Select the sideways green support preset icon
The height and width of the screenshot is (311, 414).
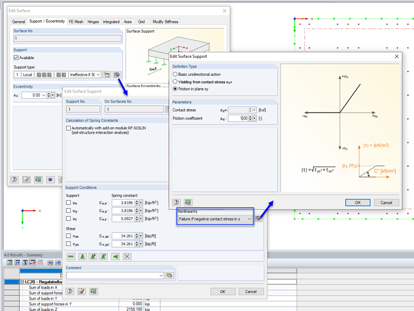click(115, 256)
